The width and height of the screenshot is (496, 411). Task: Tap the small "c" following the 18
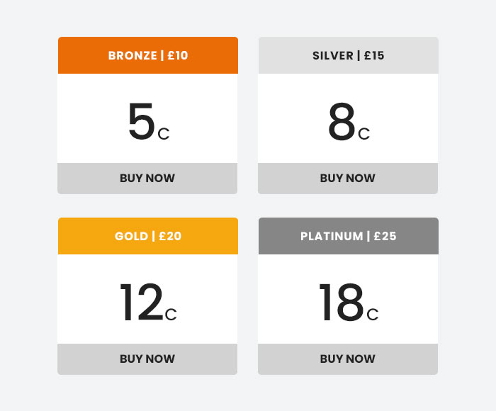coord(373,315)
